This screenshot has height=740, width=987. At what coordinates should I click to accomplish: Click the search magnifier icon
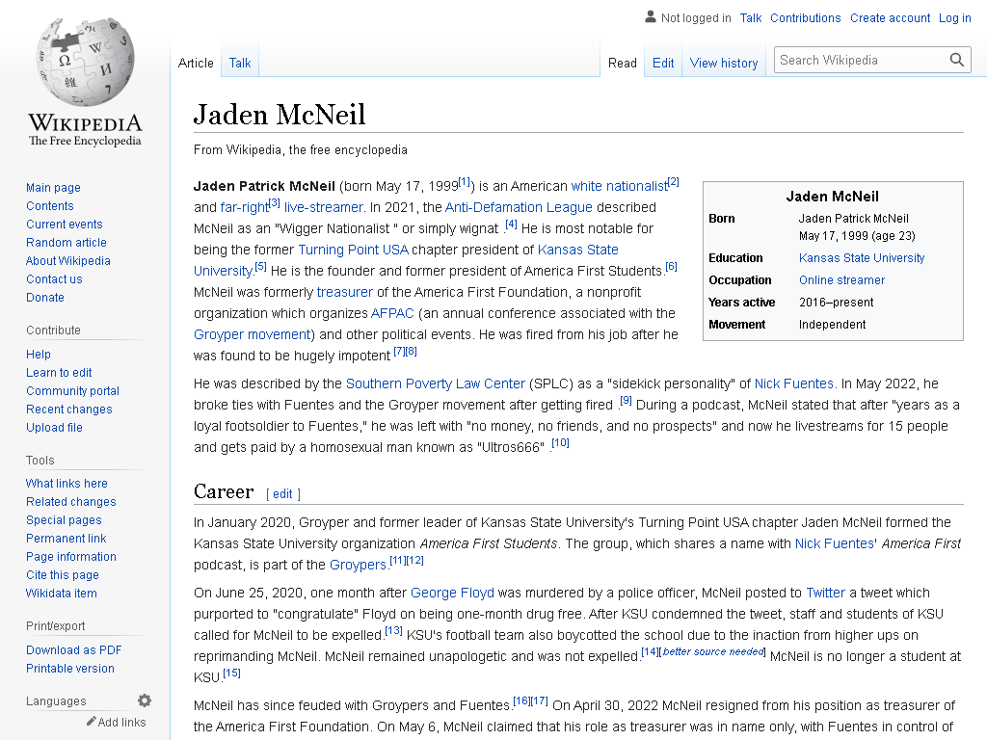click(x=957, y=60)
